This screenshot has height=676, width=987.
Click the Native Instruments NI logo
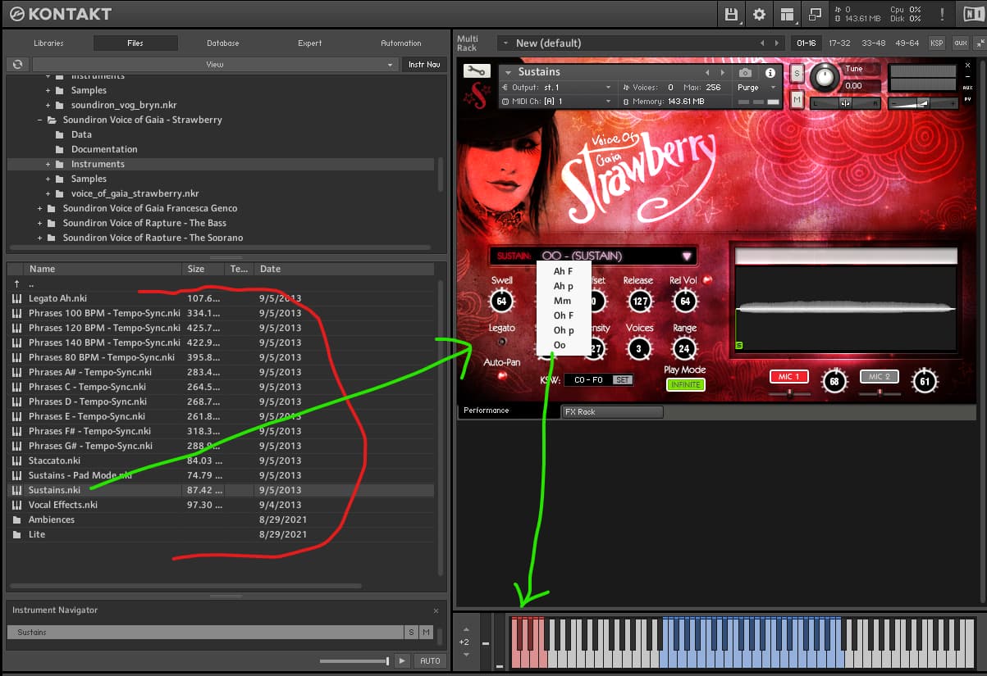pos(971,14)
